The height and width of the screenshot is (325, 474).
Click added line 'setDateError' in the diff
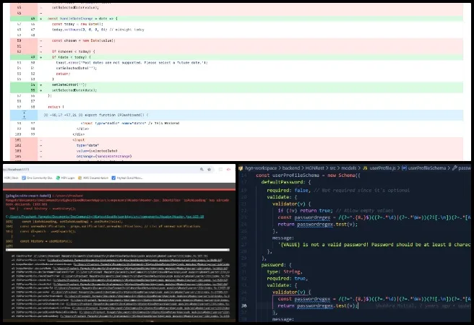coord(69,84)
